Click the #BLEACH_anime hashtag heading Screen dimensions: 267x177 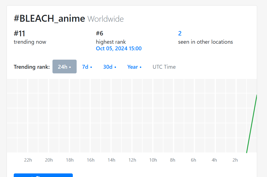tap(49, 18)
